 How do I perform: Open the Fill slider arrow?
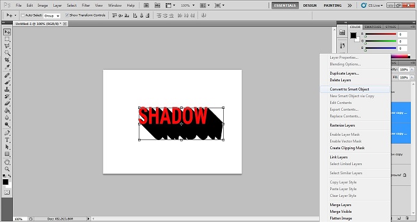[x=412, y=78]
